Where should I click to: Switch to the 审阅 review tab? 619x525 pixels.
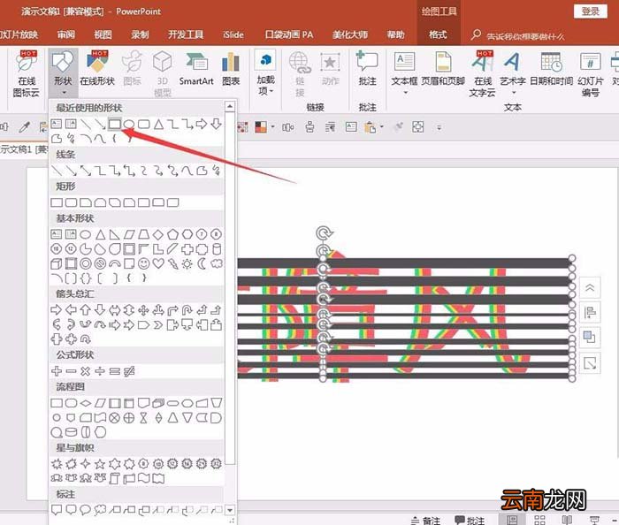coord(66,34)
